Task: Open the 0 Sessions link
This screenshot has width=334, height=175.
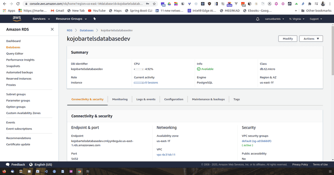Action: (151, 83)
